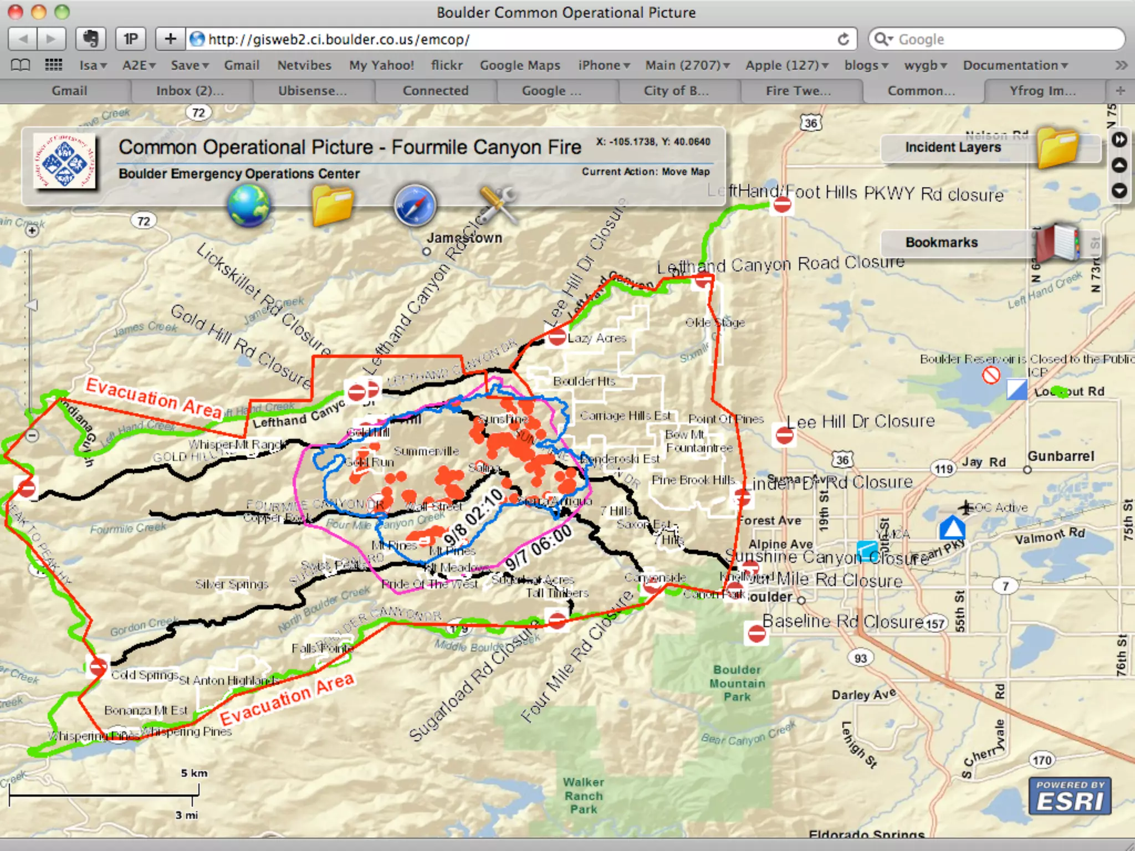Screen dimensions: 1135x851
Task: Open the Main (2707) bookmarks dropdown
Action: tap(687, 65)
